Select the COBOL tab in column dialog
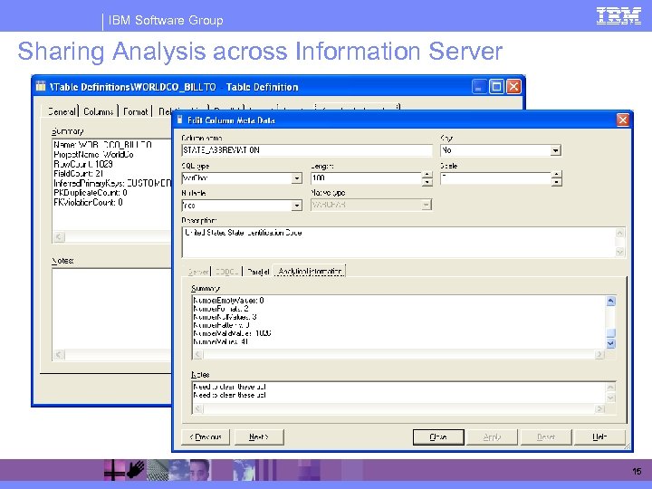Viewport: 652px width, 489px height. (x=227, y=272)
